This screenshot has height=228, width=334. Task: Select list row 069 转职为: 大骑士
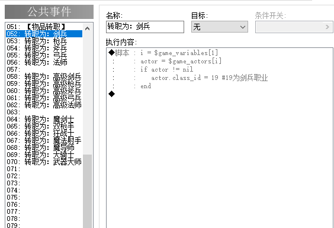44,155
